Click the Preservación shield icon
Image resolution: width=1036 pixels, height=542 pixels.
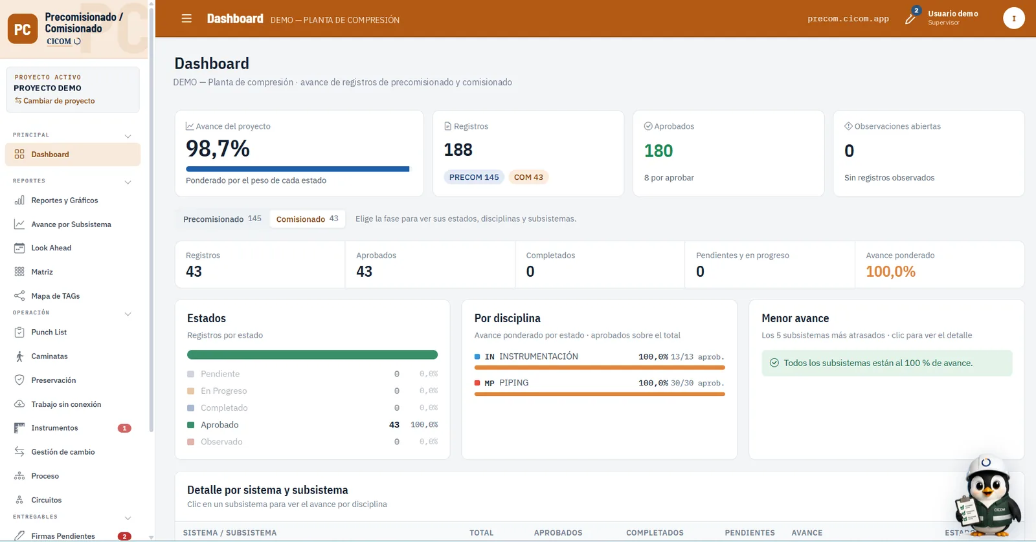[19, 380]
